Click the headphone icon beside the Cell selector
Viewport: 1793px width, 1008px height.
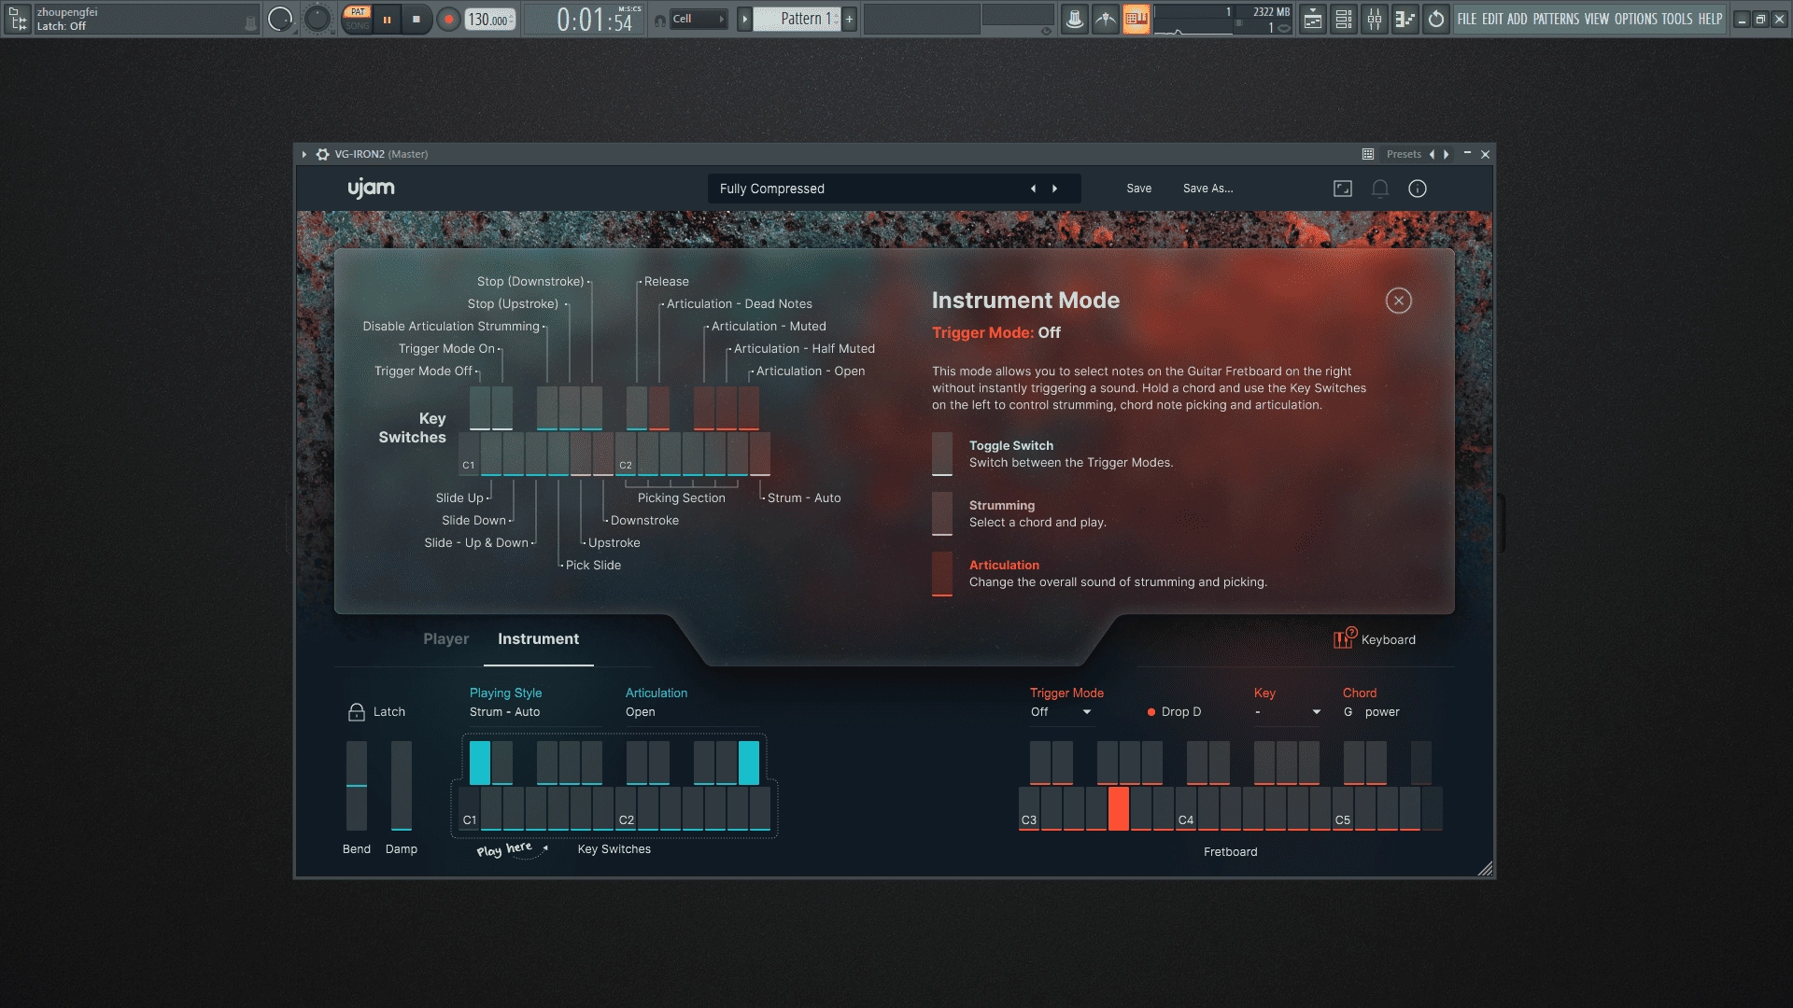660,20
